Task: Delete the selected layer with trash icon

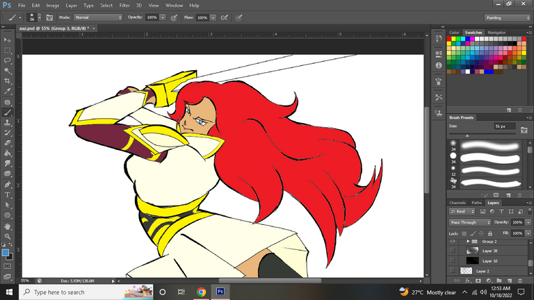Action: (520, 281)
